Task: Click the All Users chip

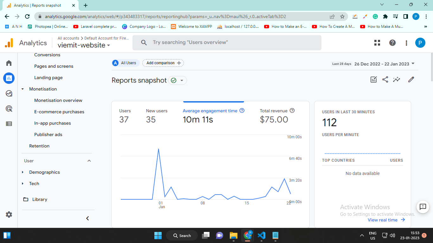Action: 126,63
